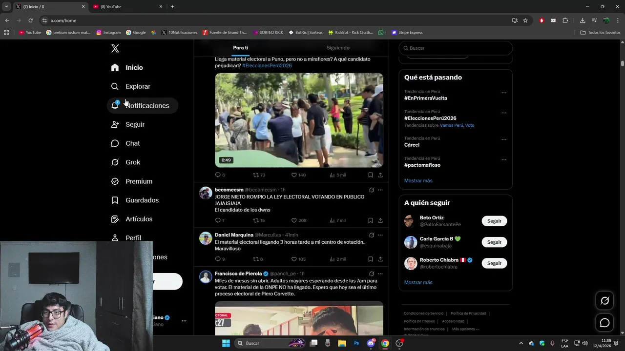Open Grok explain on becomecsm post

(x=372, y=190)
